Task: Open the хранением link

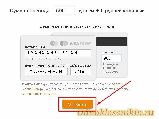Action: tap(31, 89)
